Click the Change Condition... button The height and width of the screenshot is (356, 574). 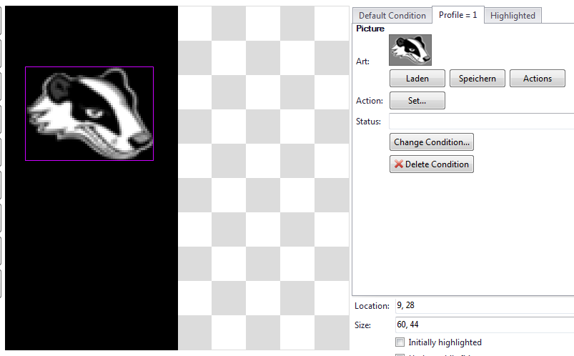431,142
